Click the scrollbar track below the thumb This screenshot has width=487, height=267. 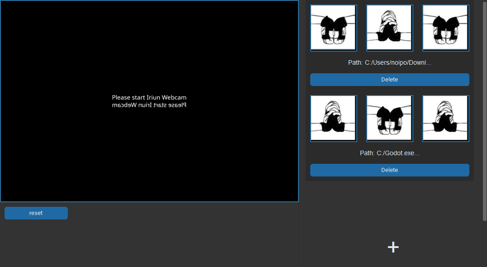[x=484, y=244]
